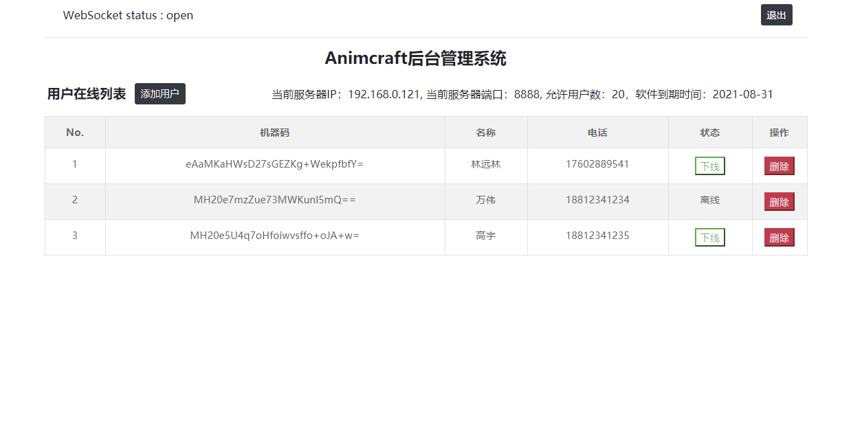The height and width of the screenshot is (443, 862).
Task: Delete user 万伟 via 删除 button
Action: click(780, 201)
